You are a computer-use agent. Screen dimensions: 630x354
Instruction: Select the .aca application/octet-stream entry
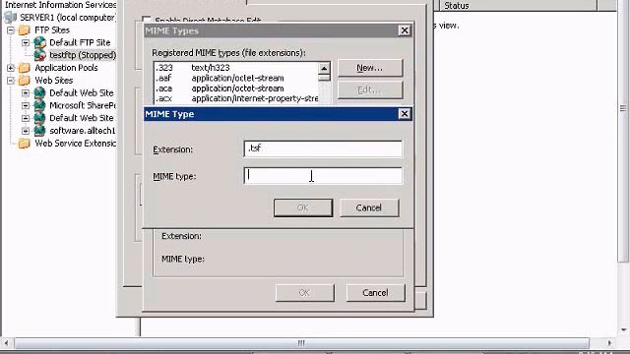[x=236, y=88]
